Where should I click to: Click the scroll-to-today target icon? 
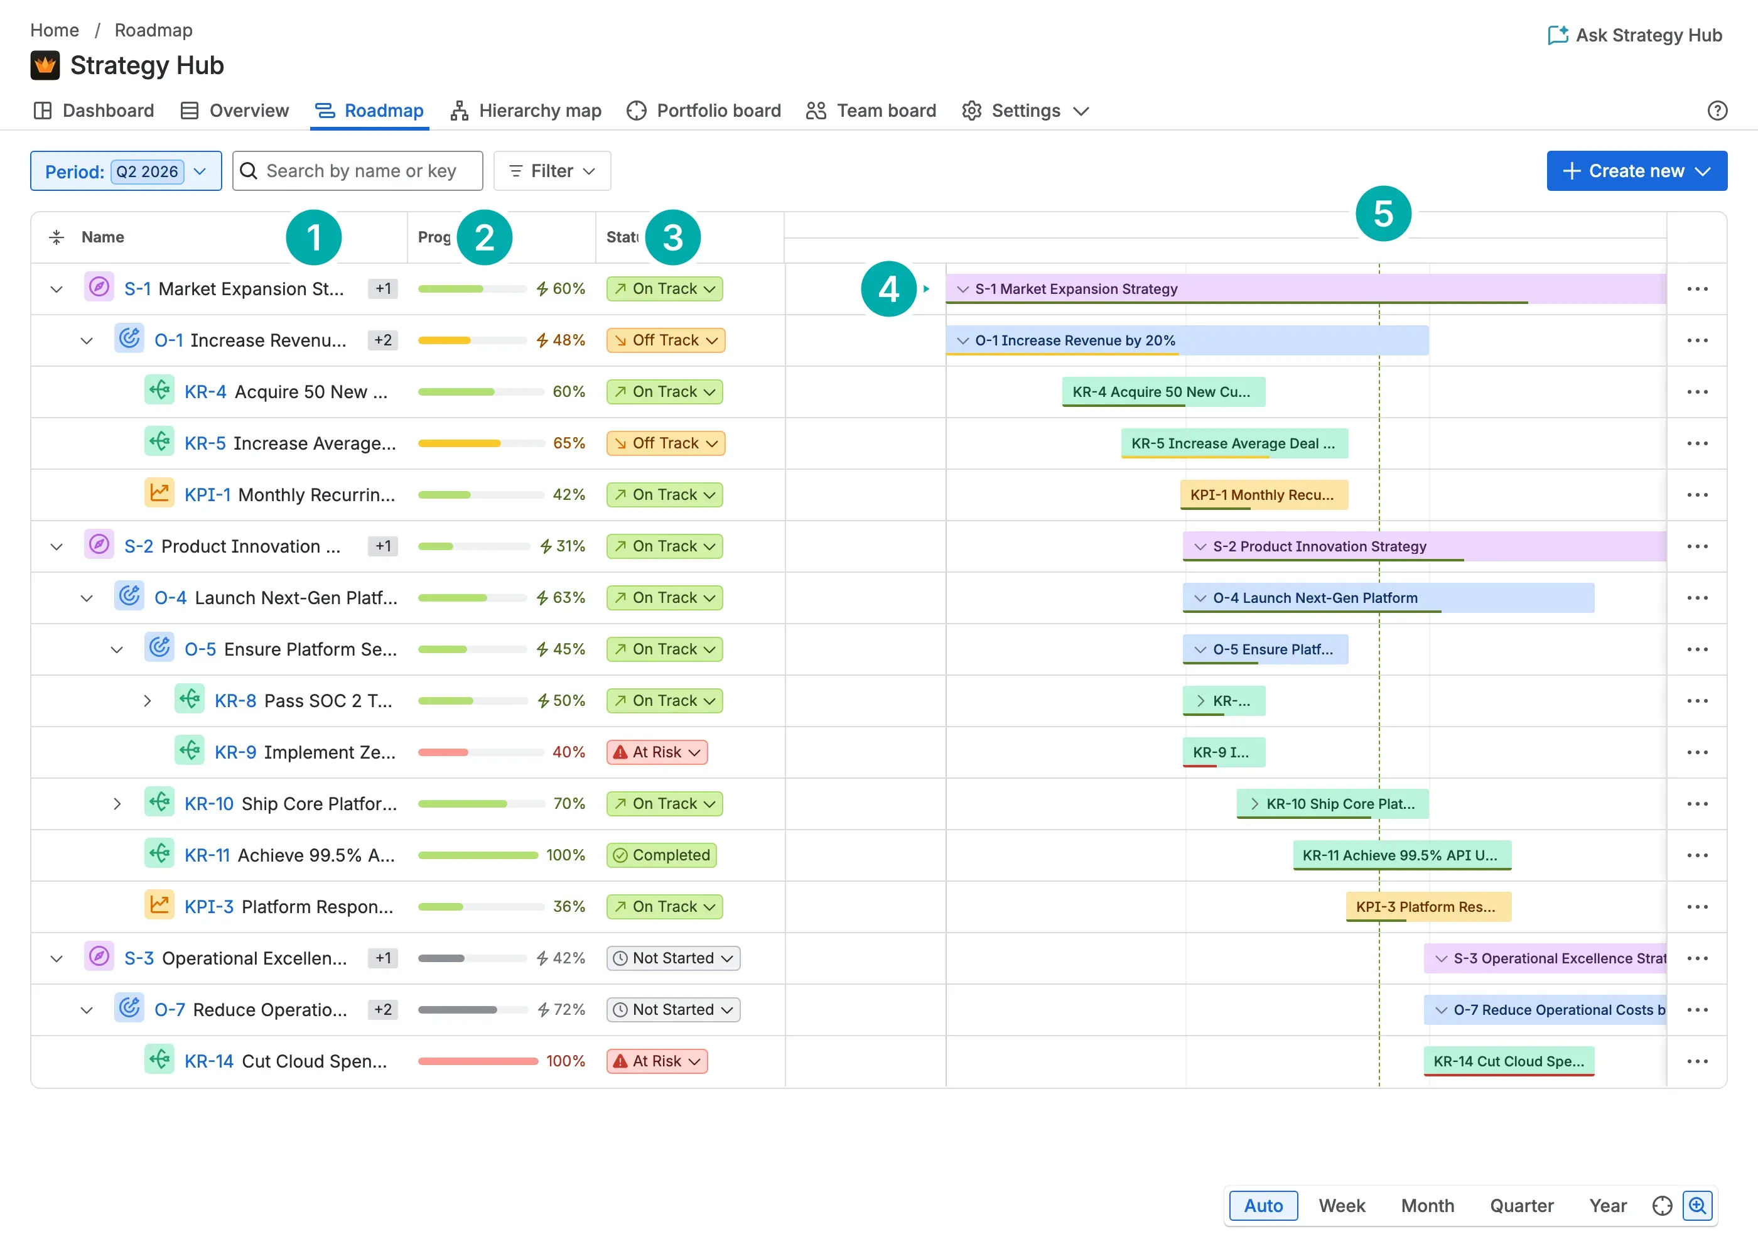(x=1662, y=1206)
